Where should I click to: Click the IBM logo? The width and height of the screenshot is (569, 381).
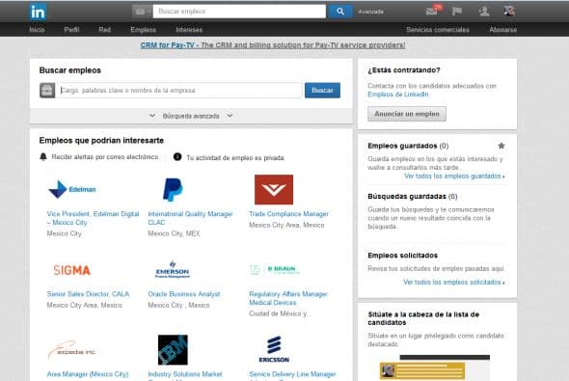point(173,350)
